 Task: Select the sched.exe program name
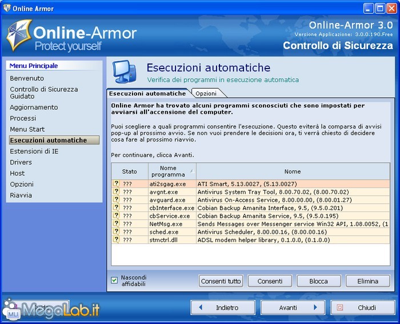(164, 232)
